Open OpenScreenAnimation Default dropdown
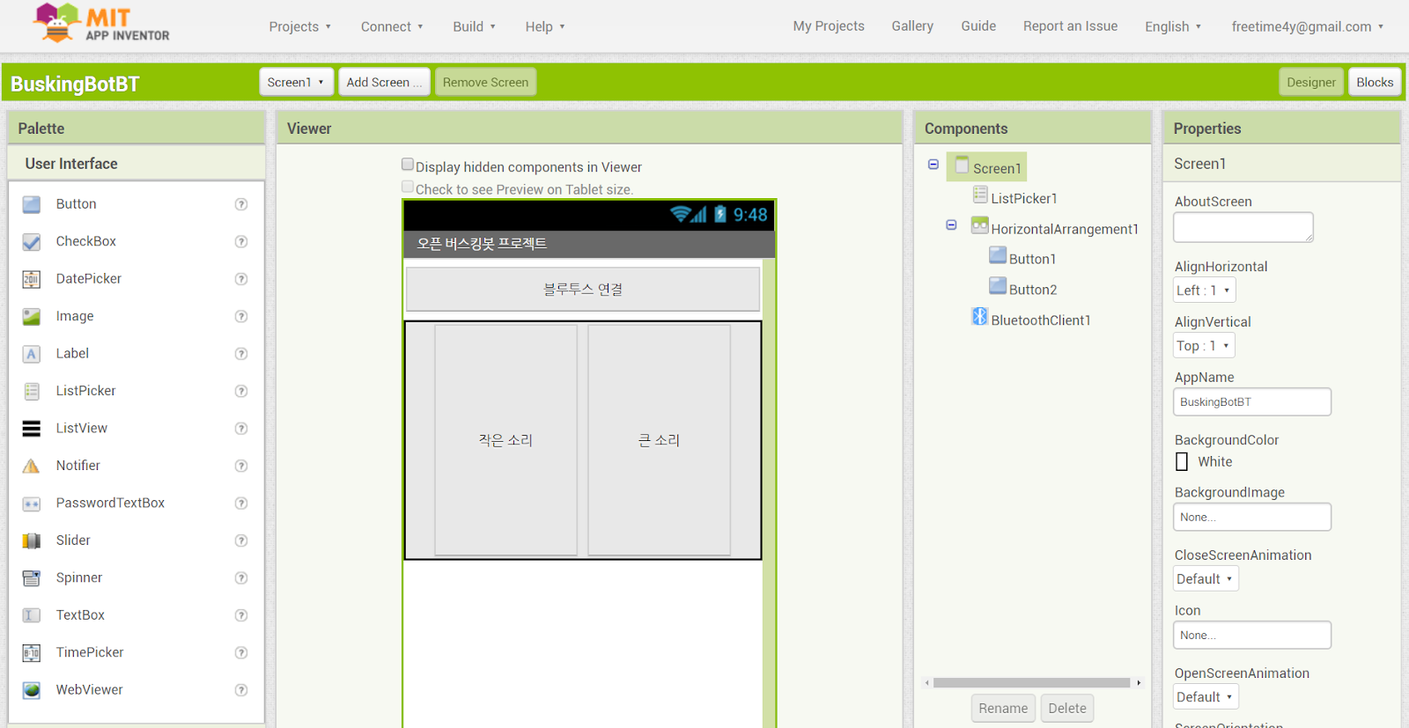Image resolution: width=1409 pixels, height=728 pixels. pyautogui.click(x=1206, y=696)
